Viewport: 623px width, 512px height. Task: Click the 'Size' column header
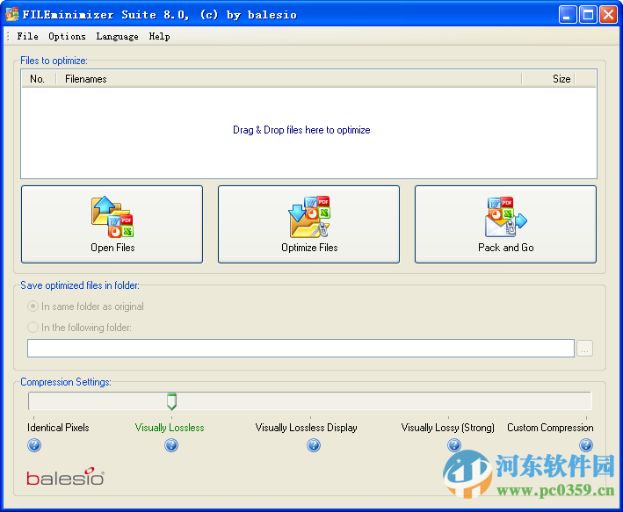[x=548, y=79]
